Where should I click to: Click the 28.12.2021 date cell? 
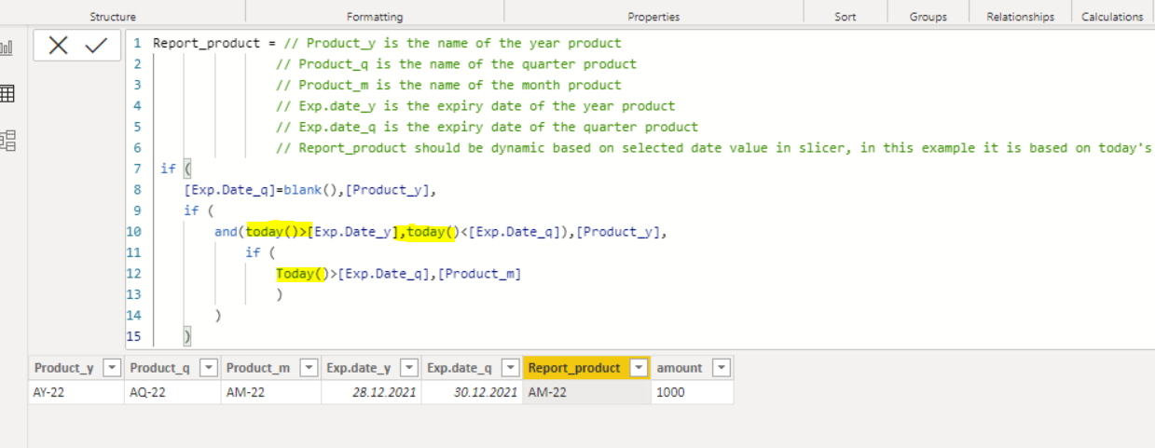[x=370, y=392]
